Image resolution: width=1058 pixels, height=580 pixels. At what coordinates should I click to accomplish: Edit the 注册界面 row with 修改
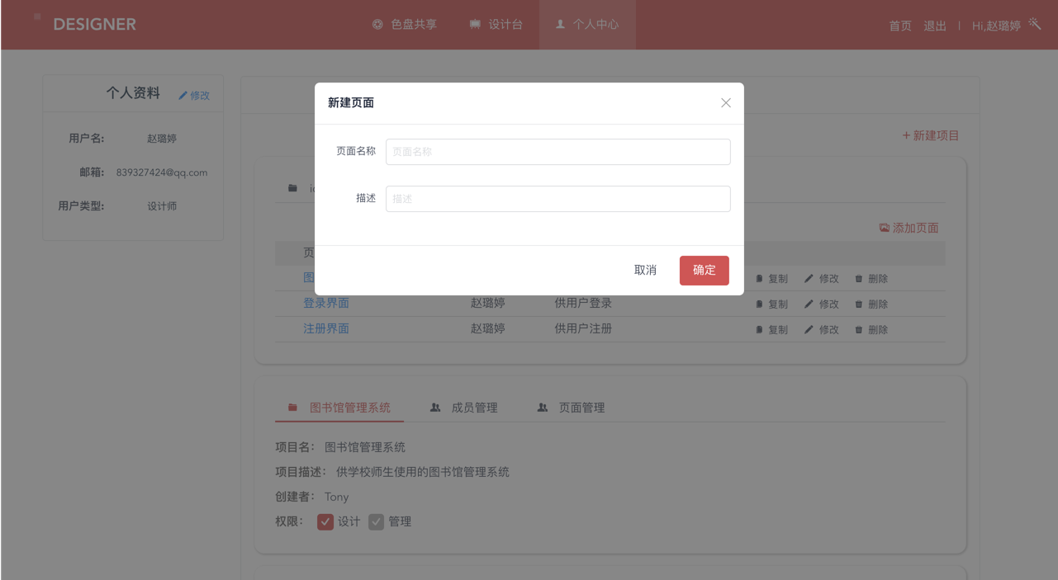click(822, 330)
